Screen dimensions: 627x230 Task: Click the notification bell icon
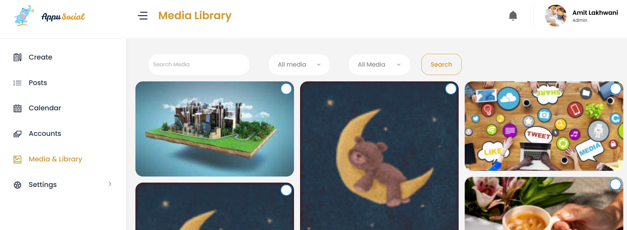tap(513, 16)
